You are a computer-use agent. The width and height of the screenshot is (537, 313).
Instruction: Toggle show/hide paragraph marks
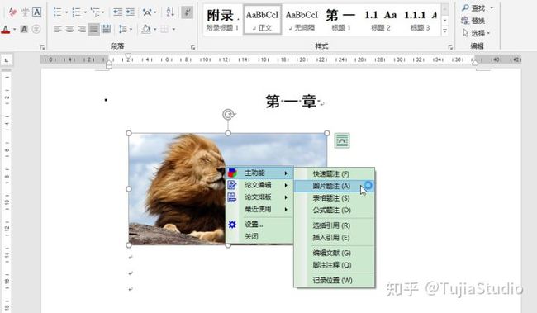pos(188,12)
